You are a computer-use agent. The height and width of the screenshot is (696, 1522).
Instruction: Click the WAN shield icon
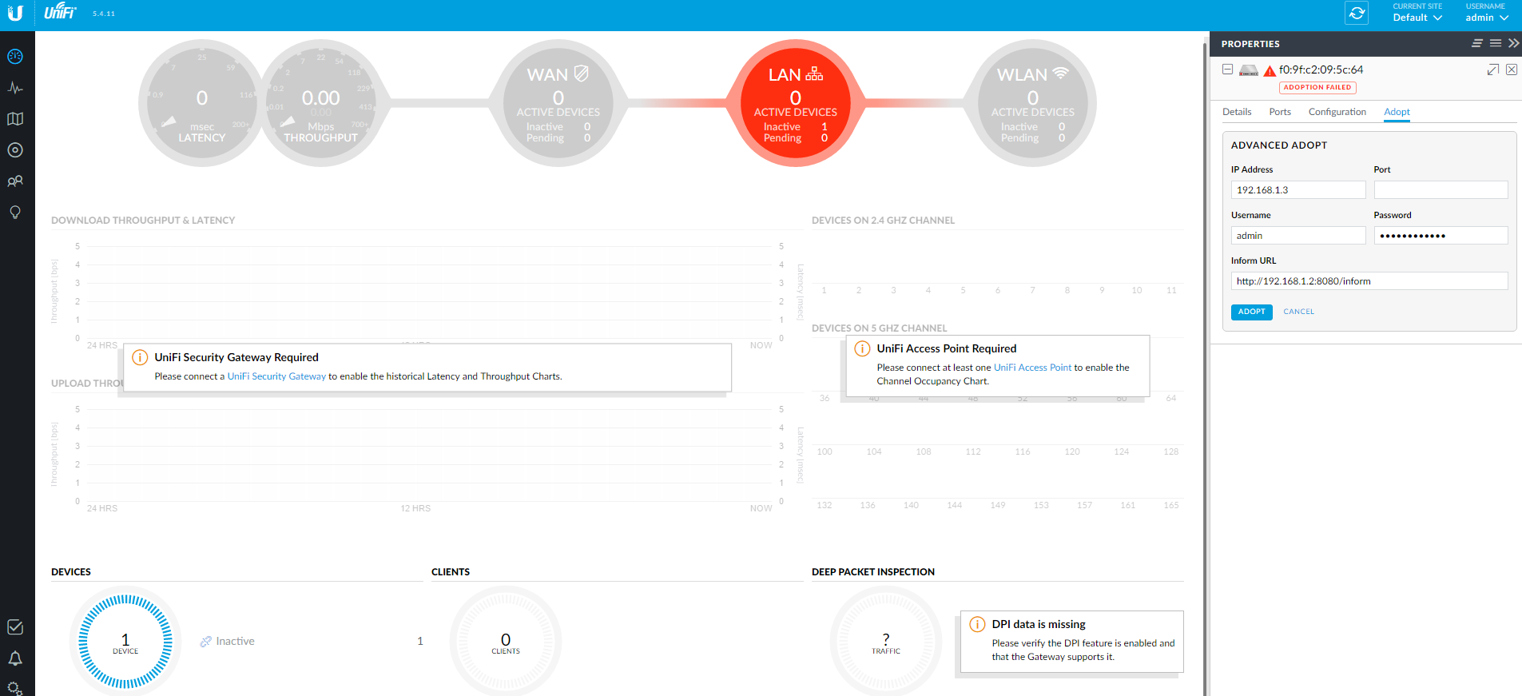[x=582, y=74]
